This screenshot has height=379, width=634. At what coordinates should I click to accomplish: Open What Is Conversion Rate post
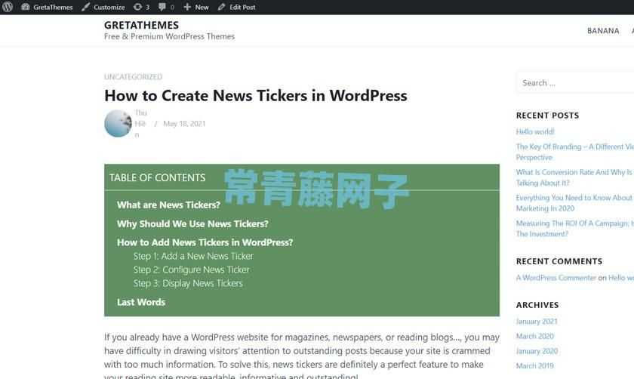(575, 177)
